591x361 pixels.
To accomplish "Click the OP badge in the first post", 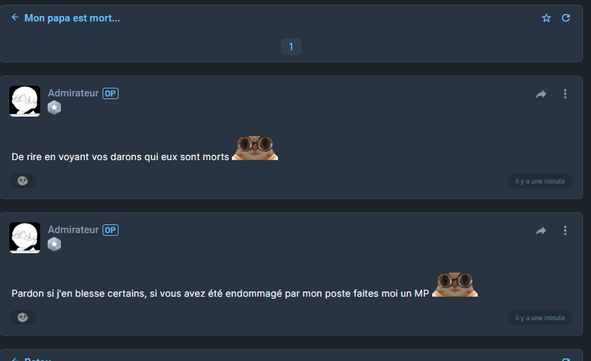I will click(x=111, y=94).
